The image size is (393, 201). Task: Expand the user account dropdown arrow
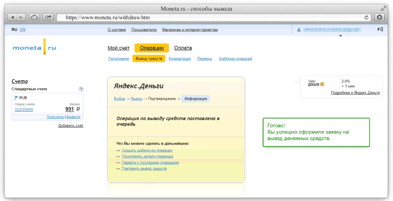(341, 36)
